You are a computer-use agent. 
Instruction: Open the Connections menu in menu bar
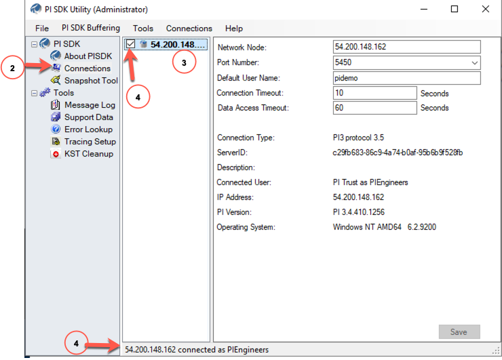tap(189, 28)
